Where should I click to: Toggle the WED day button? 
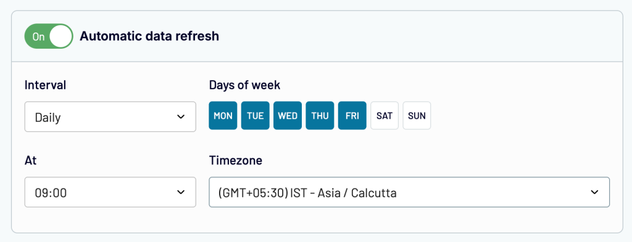pyautogui.click(x=288, y=115)
